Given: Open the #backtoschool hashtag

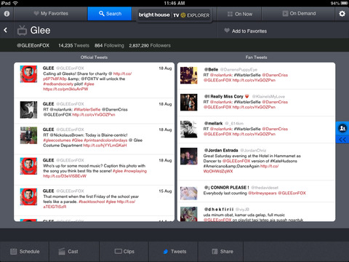Looking at the screenshot, I should pos(92,202).
